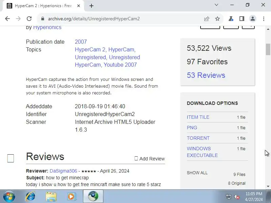Open the Chrome Labs flask icon

[x=231, y=19]
